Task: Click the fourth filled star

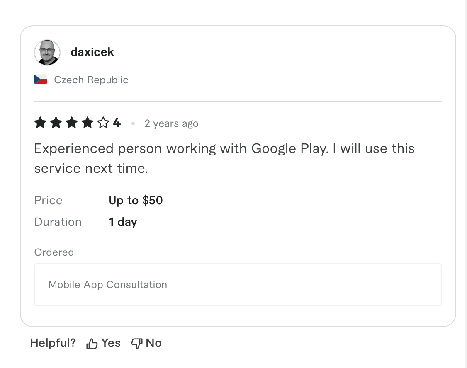Action: tap(88, 122)
